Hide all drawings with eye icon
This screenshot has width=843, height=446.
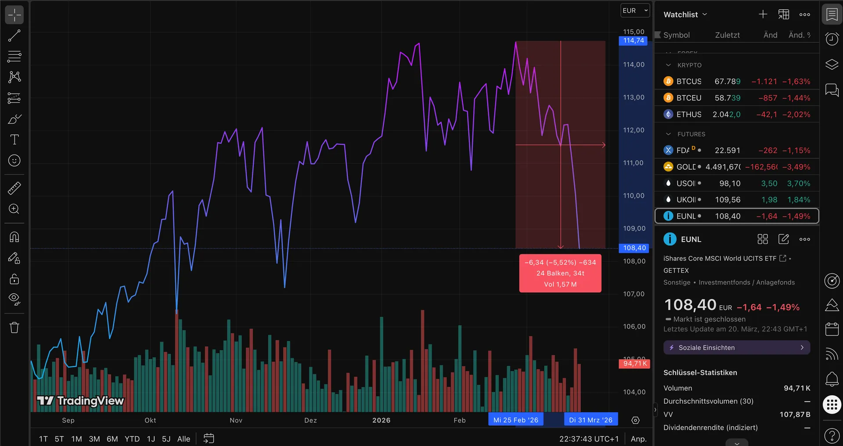[x=14, y=300]
